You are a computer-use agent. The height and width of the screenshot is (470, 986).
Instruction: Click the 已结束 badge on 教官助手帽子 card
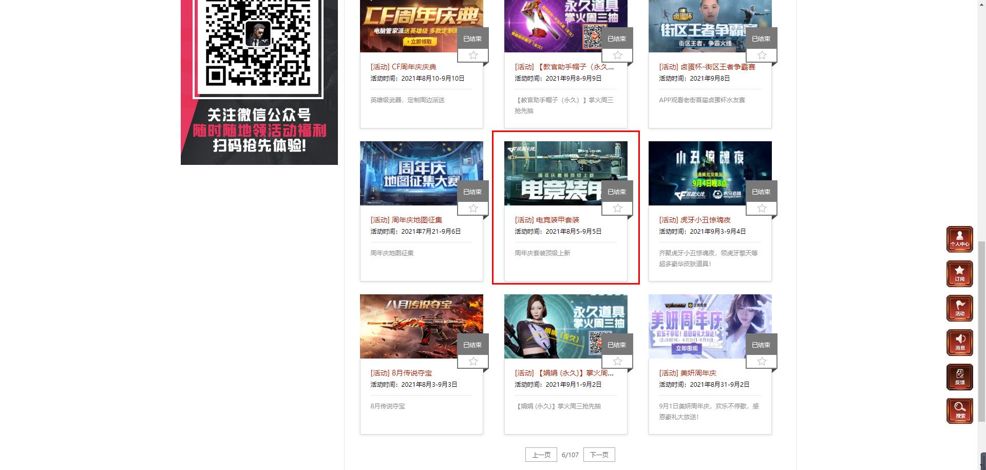point(617,39)
